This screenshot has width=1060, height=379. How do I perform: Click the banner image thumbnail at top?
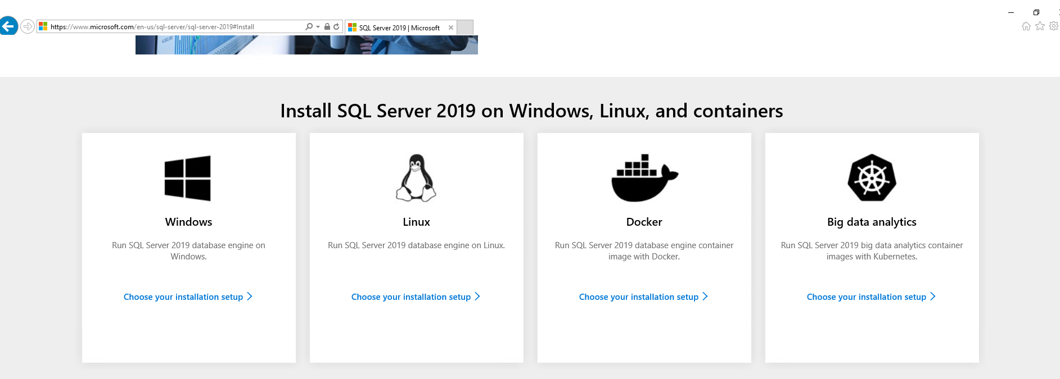(x=306, y=45)
